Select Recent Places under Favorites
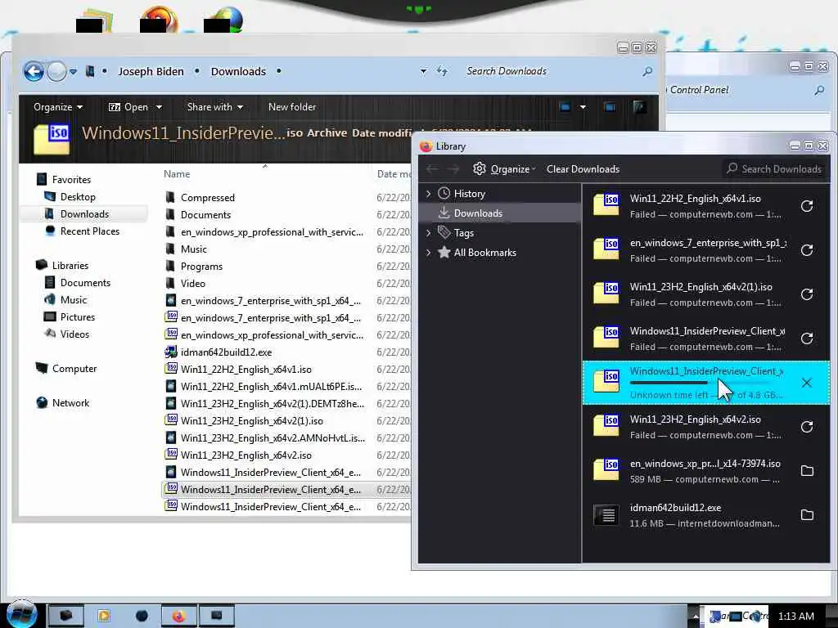The height and width of the screenshot is (628, 838). [89, 231]
